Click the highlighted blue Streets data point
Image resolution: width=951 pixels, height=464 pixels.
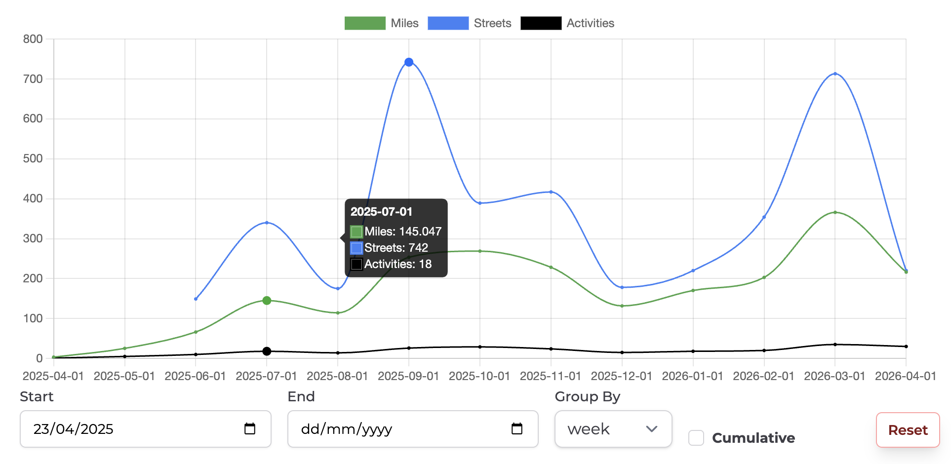pos(409,61)
